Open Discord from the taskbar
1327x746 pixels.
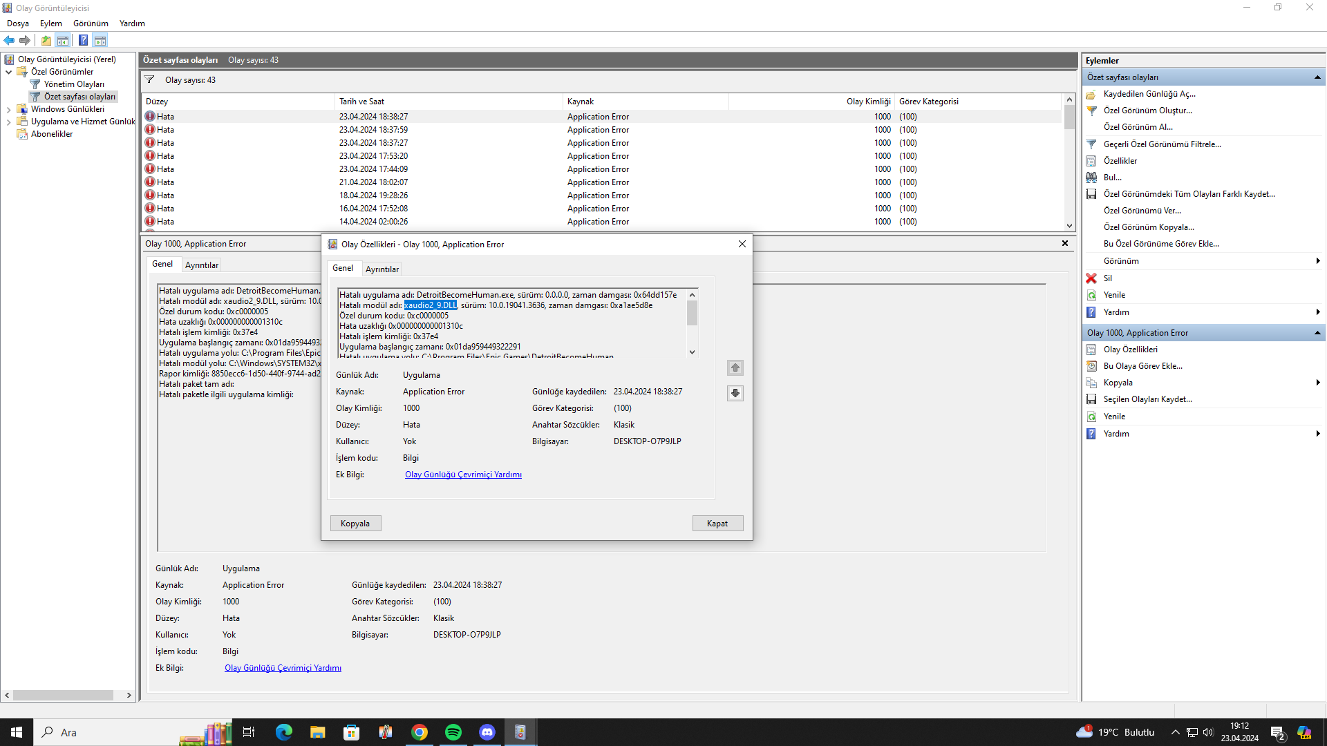[487, 732]
